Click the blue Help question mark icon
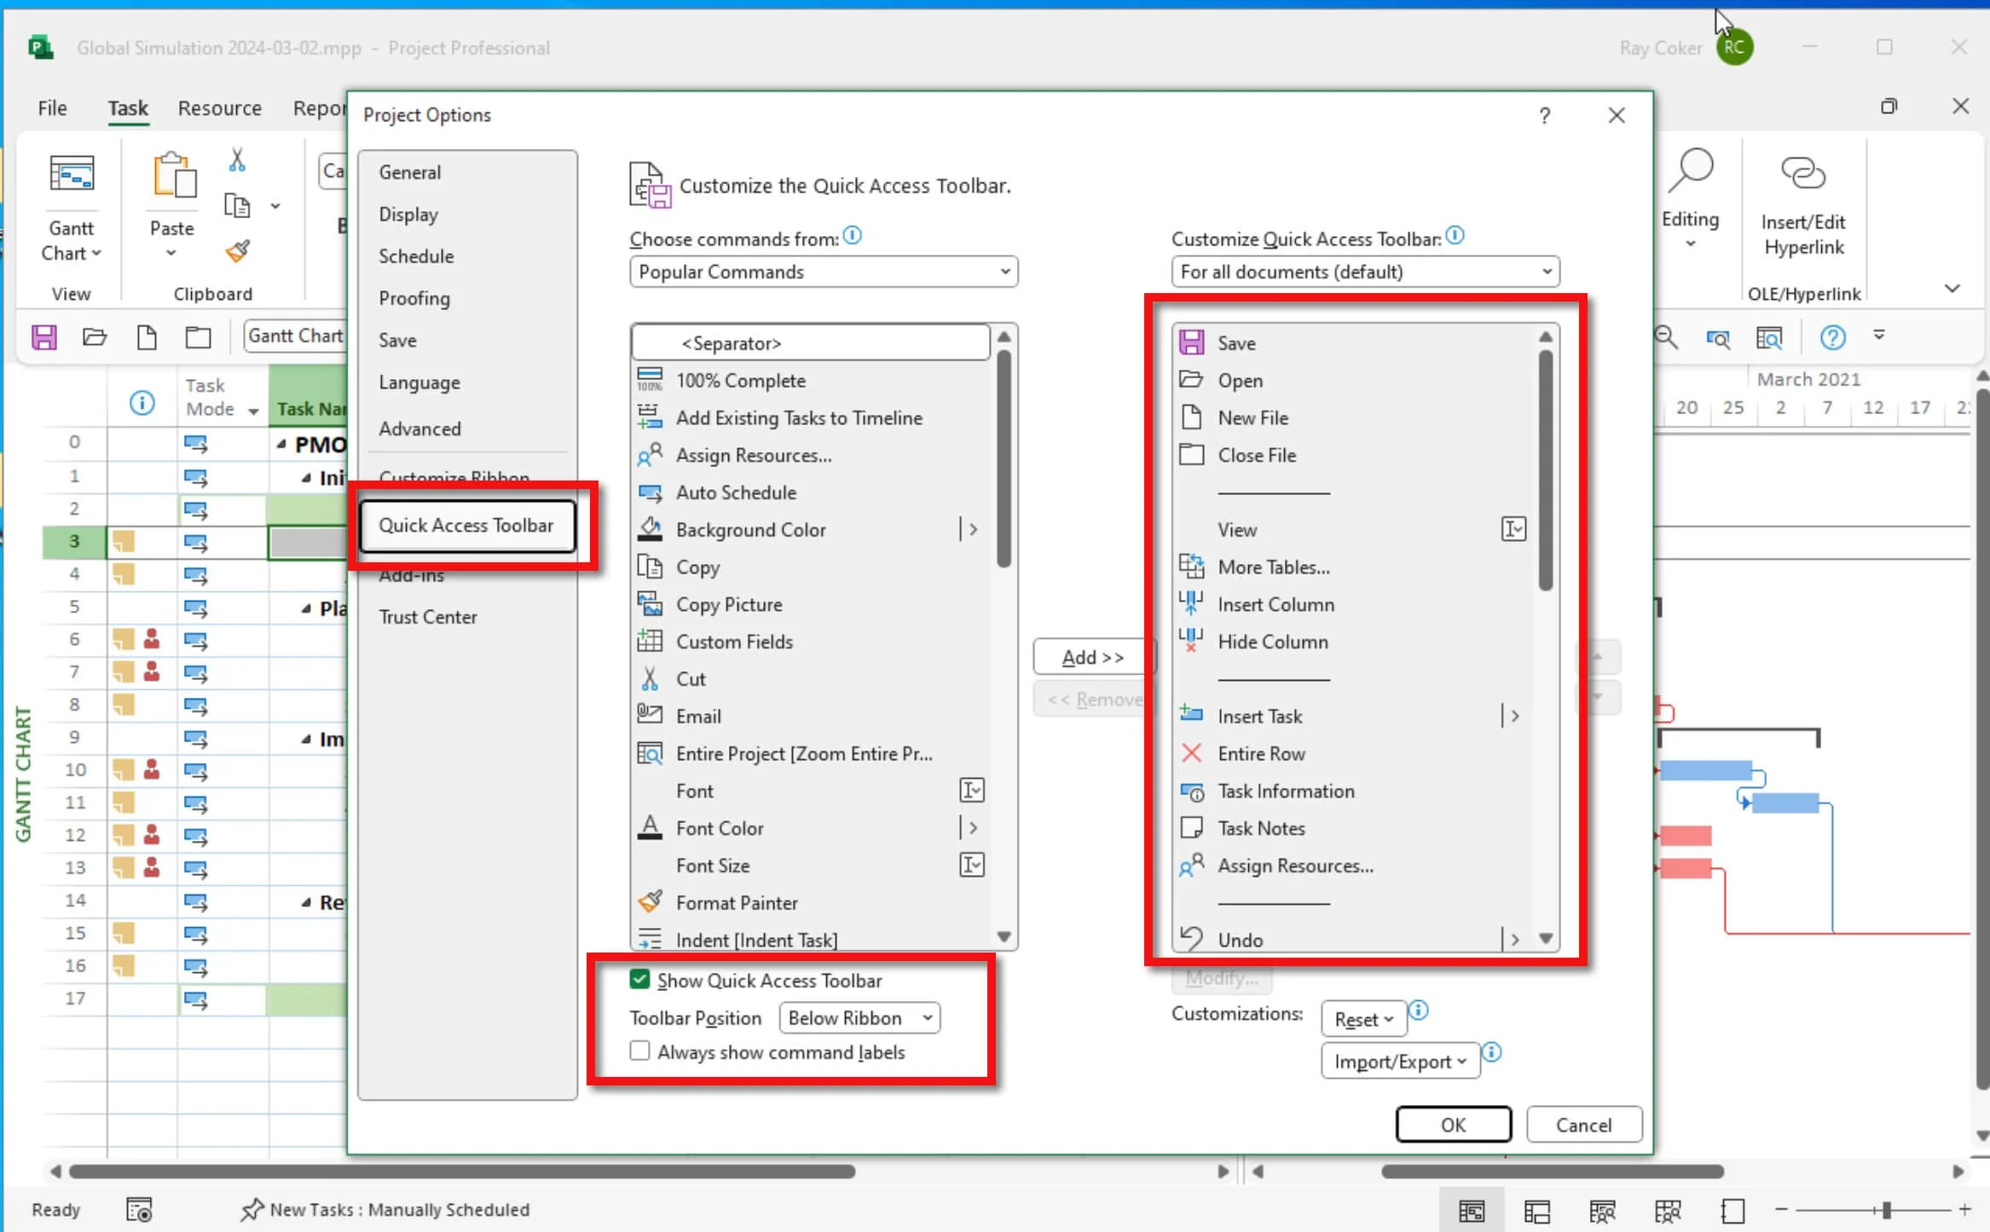The width and height of the screenshot is (1990, 1232). point(1833,337)
